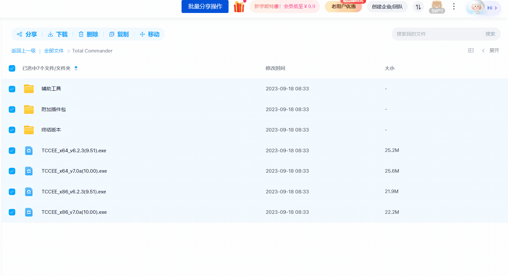Expand the side panel via 展开
Screen dimensions: 508x276
tap(491, 51)
